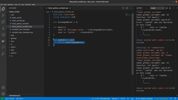Go to line via Ln 11, Col 1
This screenshot has width=178, height=100.
[x=101, y=99]
